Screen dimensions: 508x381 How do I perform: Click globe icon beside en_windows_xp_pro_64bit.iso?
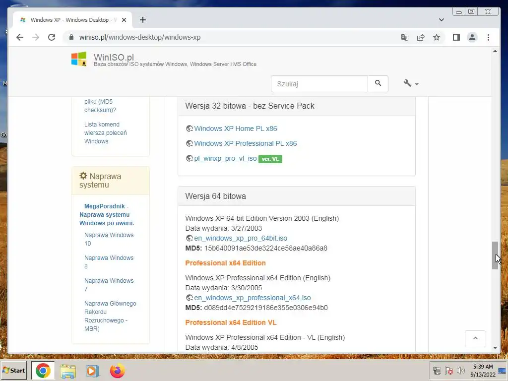tap(190, 238)
